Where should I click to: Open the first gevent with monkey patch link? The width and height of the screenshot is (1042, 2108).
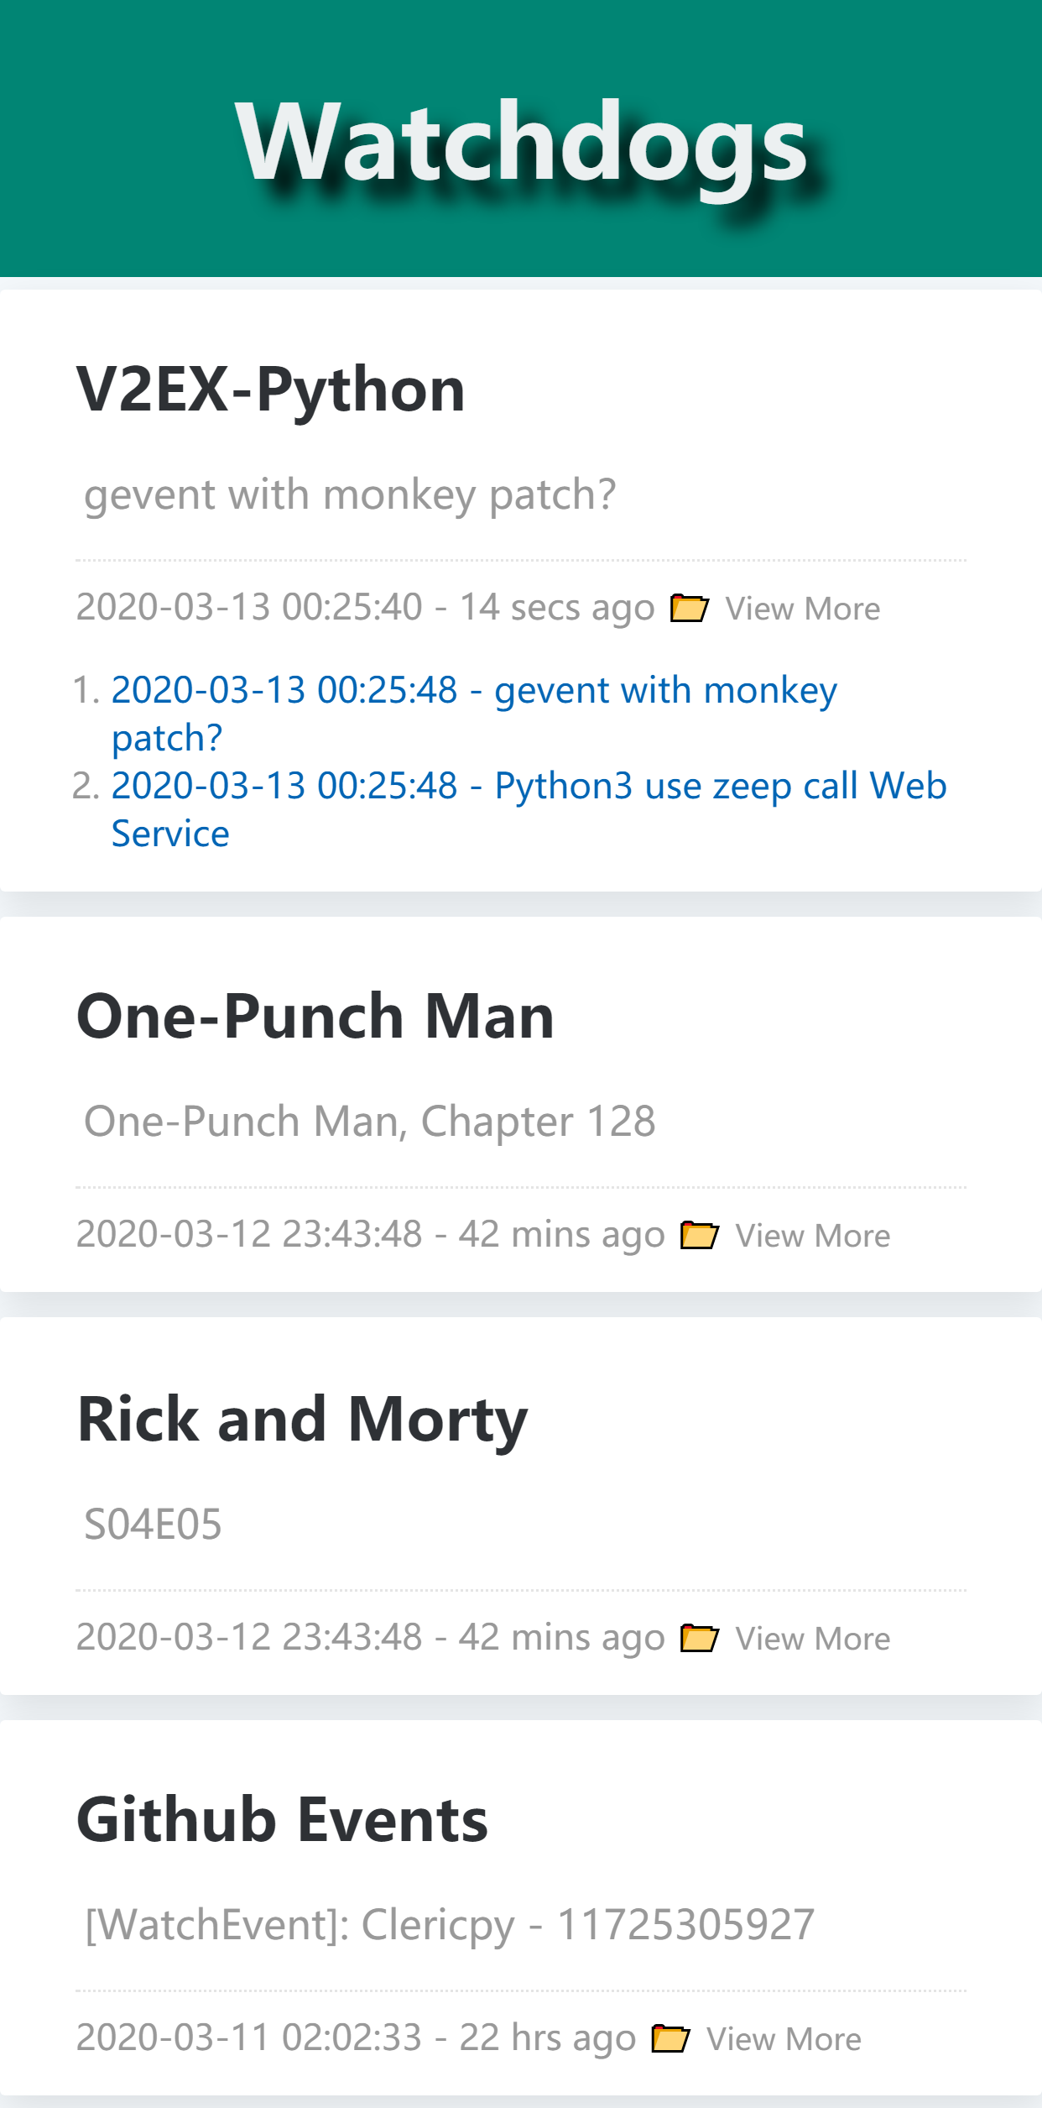[474, 691]
